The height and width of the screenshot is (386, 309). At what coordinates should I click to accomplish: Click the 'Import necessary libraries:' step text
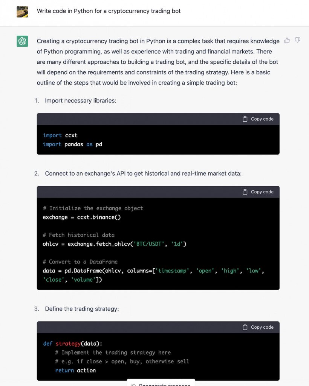(81, 101)
